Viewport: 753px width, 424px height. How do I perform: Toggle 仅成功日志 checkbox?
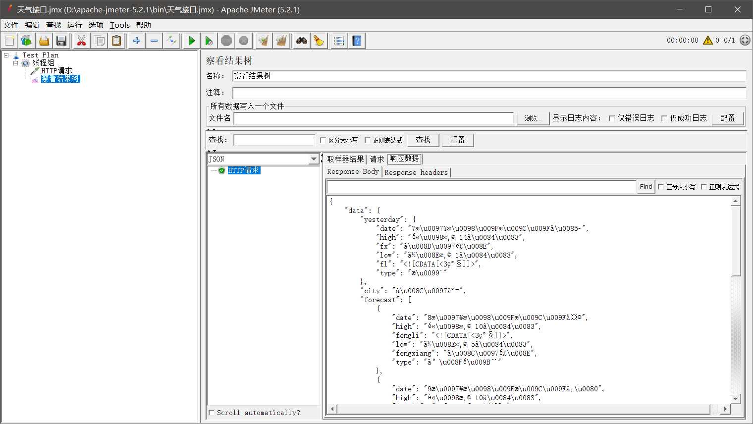(664, 118)
